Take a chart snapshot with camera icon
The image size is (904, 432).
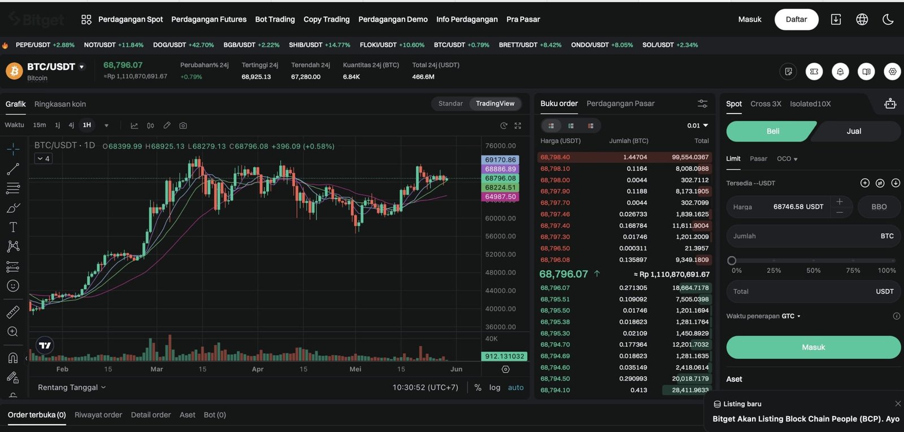183,126
